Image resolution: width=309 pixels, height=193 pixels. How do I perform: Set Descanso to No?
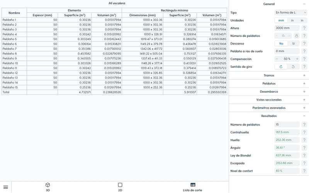coord(281,44)
